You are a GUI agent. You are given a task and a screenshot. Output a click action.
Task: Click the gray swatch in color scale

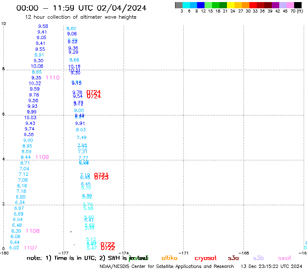(x=179, y=5)
